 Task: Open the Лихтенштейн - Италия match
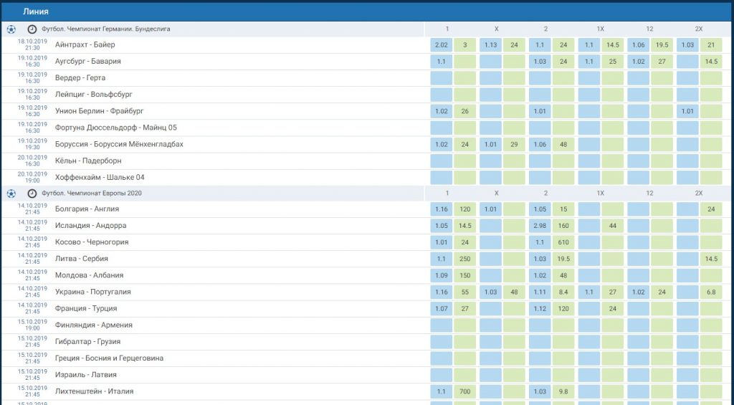94,391
